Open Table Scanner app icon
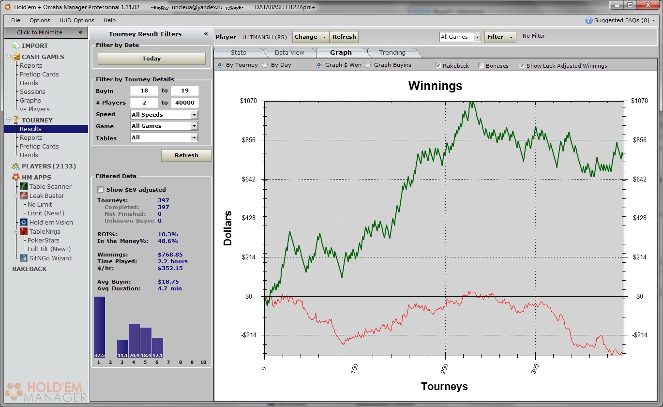The image size is (663, 407). click(24, 186)
